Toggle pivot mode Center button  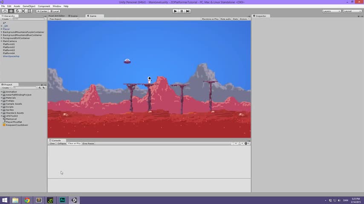point(42,11)
